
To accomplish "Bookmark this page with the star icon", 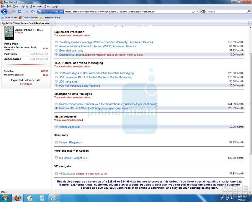I will [193, 12].
